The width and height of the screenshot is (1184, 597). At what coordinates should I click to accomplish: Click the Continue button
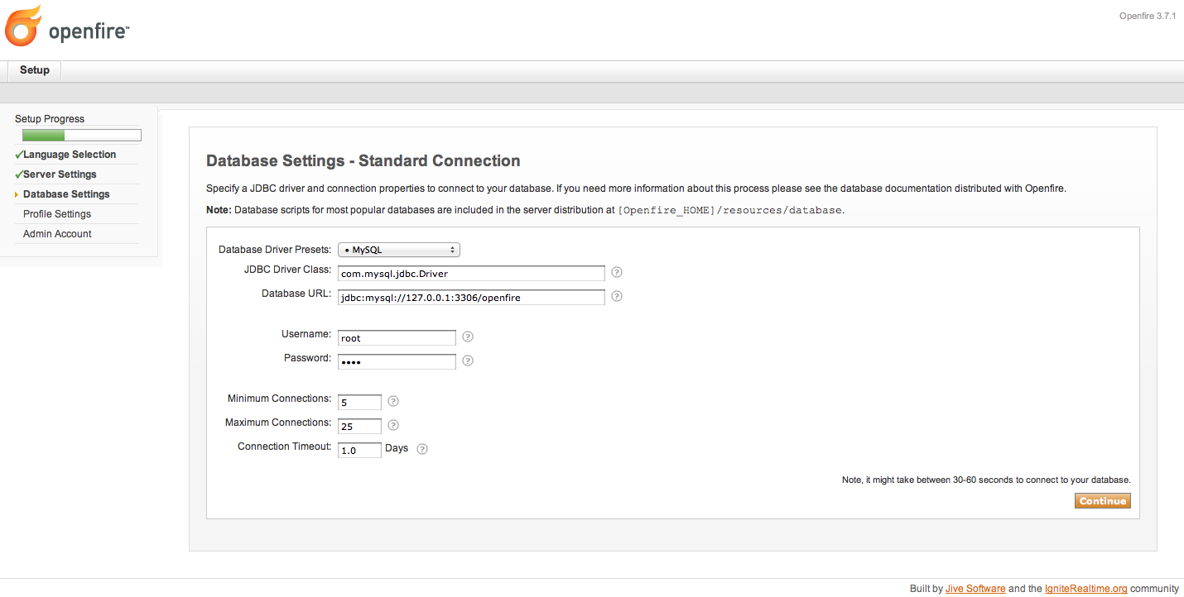click(1103, 501)
